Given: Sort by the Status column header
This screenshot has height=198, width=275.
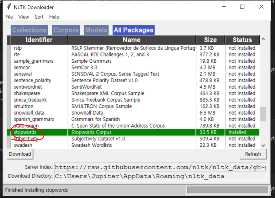Looking at the screenshot, I should pos(242,40).
